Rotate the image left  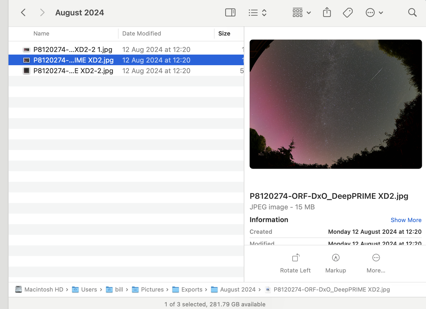click(295, 263)
